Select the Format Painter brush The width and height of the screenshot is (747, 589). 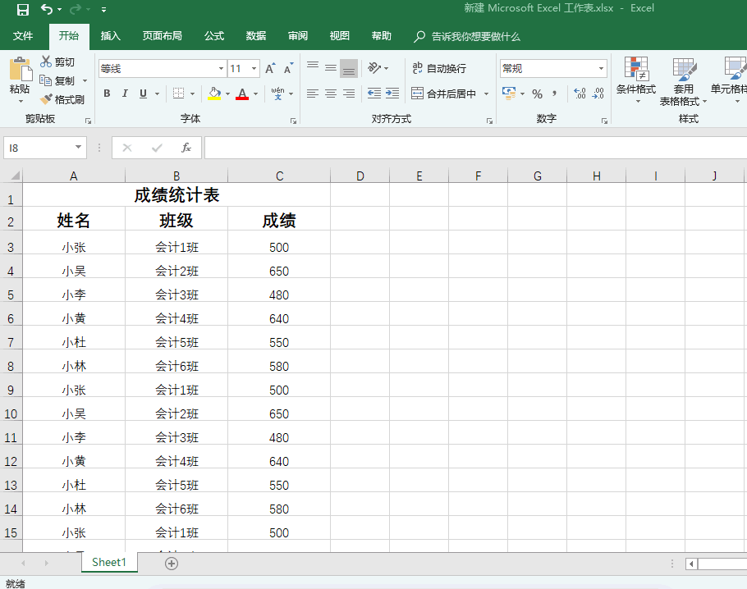[46, 99]
